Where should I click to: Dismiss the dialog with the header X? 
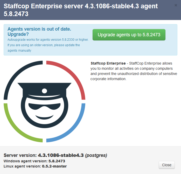coord(176,5)
